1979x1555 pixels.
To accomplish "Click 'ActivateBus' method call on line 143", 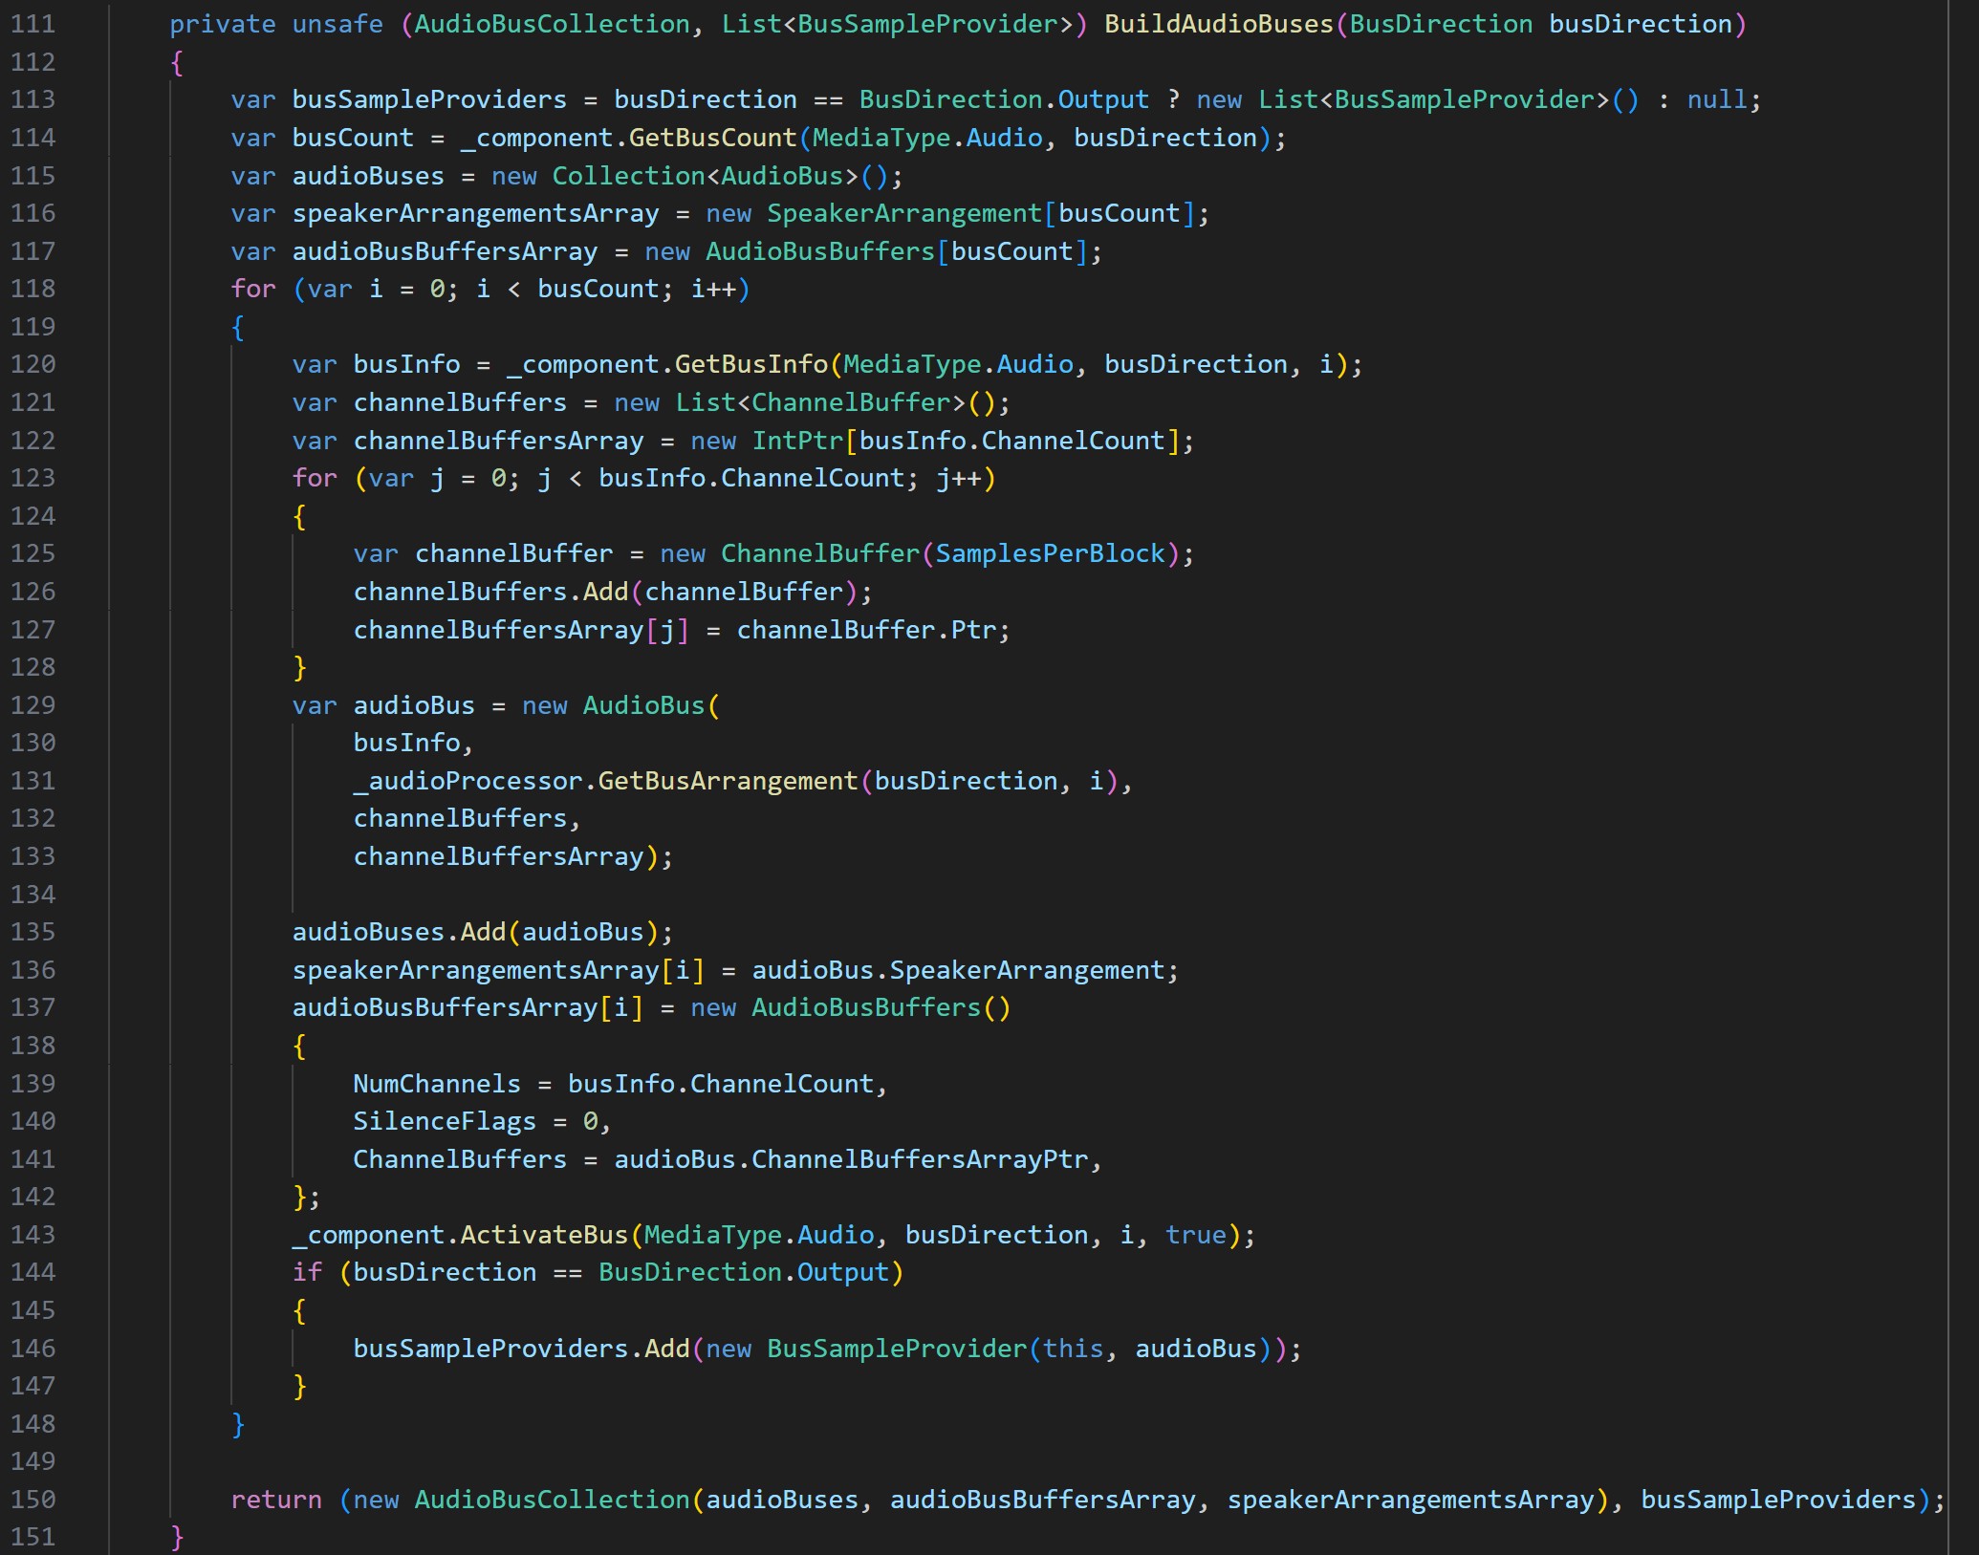I will tap(544, 1235).
